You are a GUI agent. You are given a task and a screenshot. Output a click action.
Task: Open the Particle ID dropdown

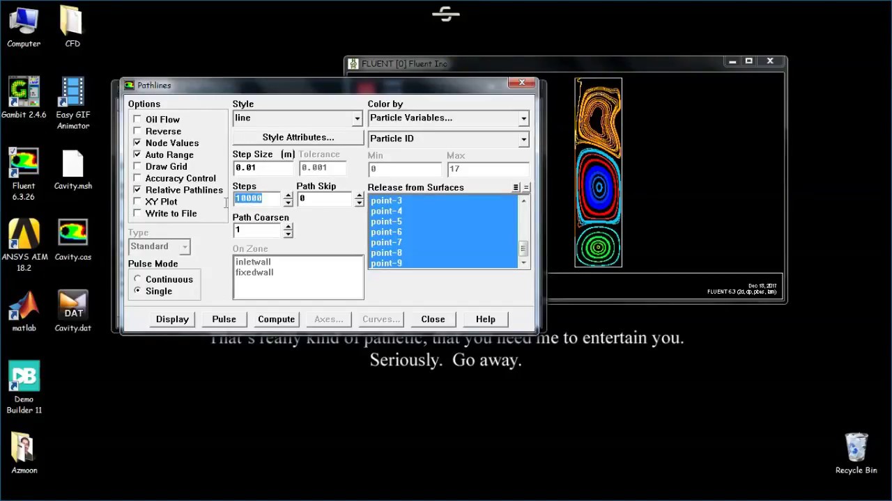[x=524, y=140]
